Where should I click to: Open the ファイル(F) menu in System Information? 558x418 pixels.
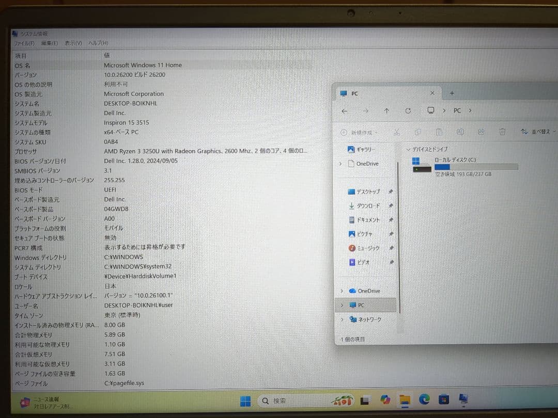(24, 43)
